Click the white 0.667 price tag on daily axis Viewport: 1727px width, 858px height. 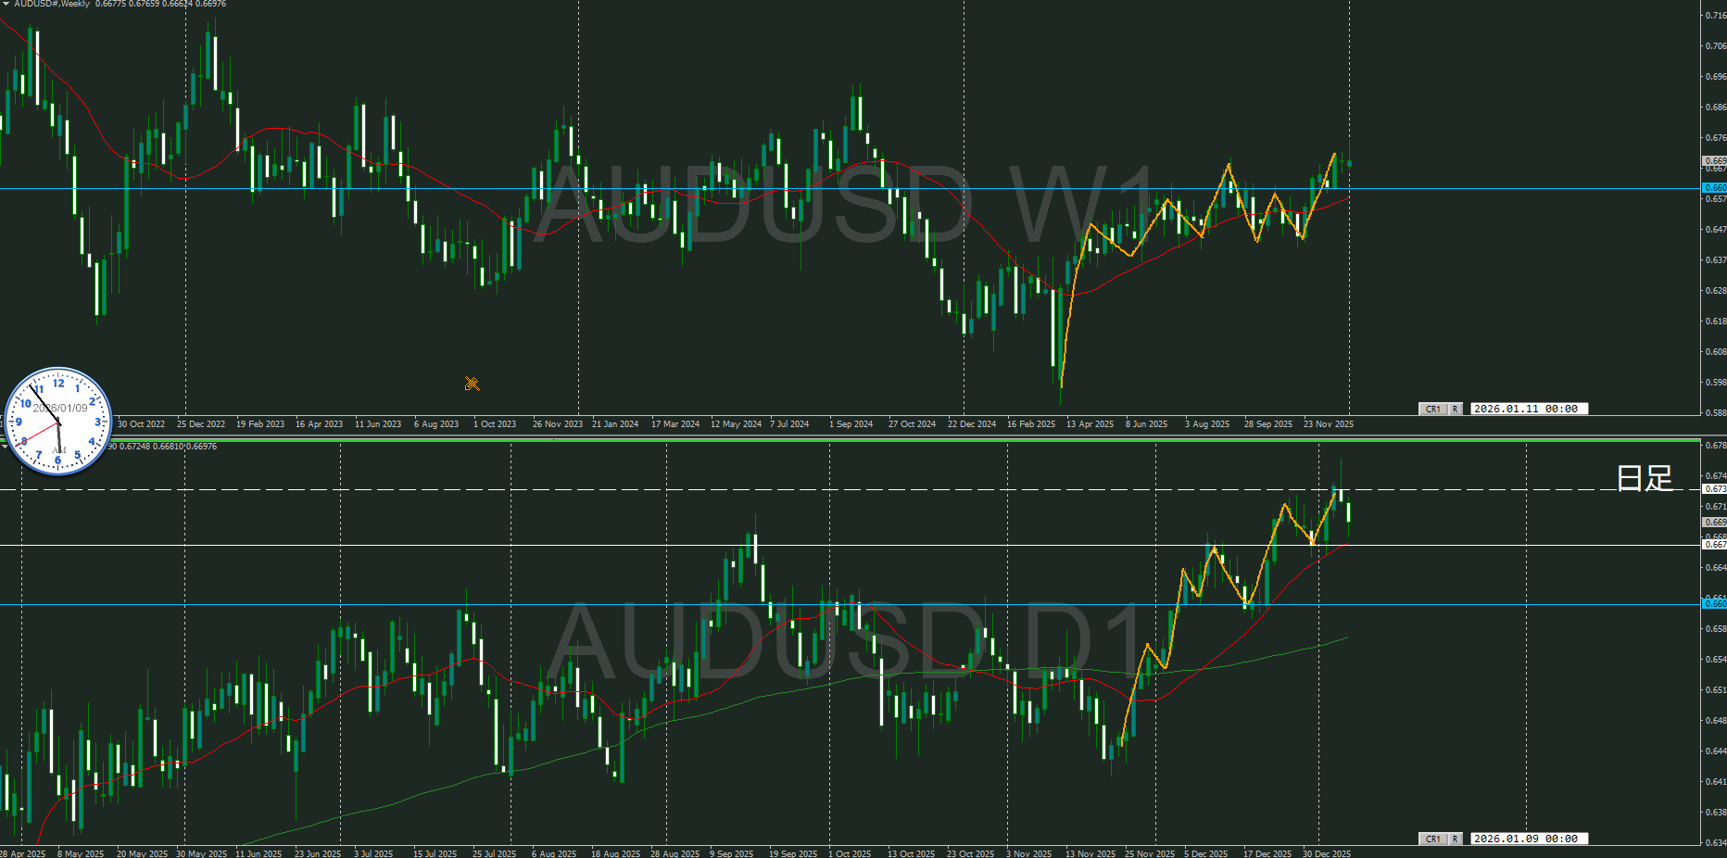point(1714,545)
